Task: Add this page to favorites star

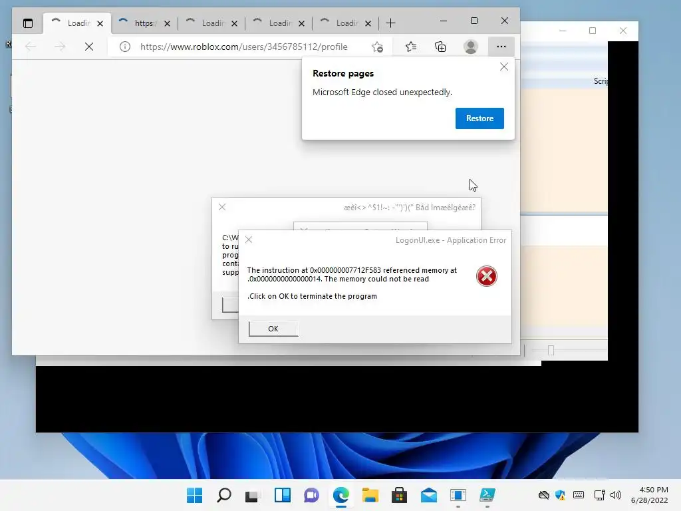Action: coord(377,47)
